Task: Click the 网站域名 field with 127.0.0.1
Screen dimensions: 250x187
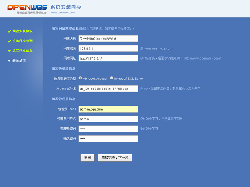Action: (108, 48)
